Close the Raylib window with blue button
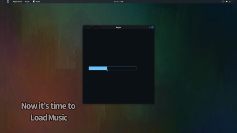 [152, 27]
